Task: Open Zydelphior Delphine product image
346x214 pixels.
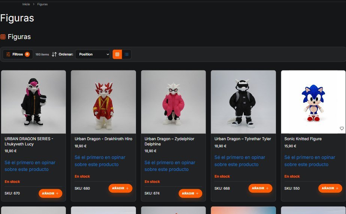Action: pos(173,102)
